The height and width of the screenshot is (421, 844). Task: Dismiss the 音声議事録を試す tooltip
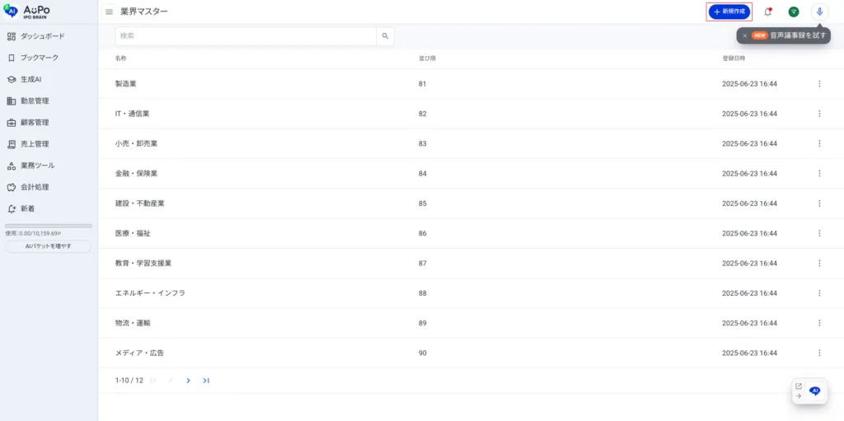pos(744,35)
